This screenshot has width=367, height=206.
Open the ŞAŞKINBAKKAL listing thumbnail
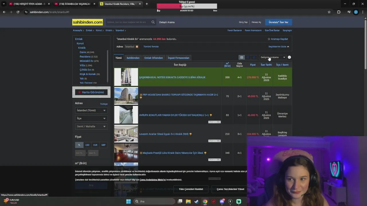(126, 77)
